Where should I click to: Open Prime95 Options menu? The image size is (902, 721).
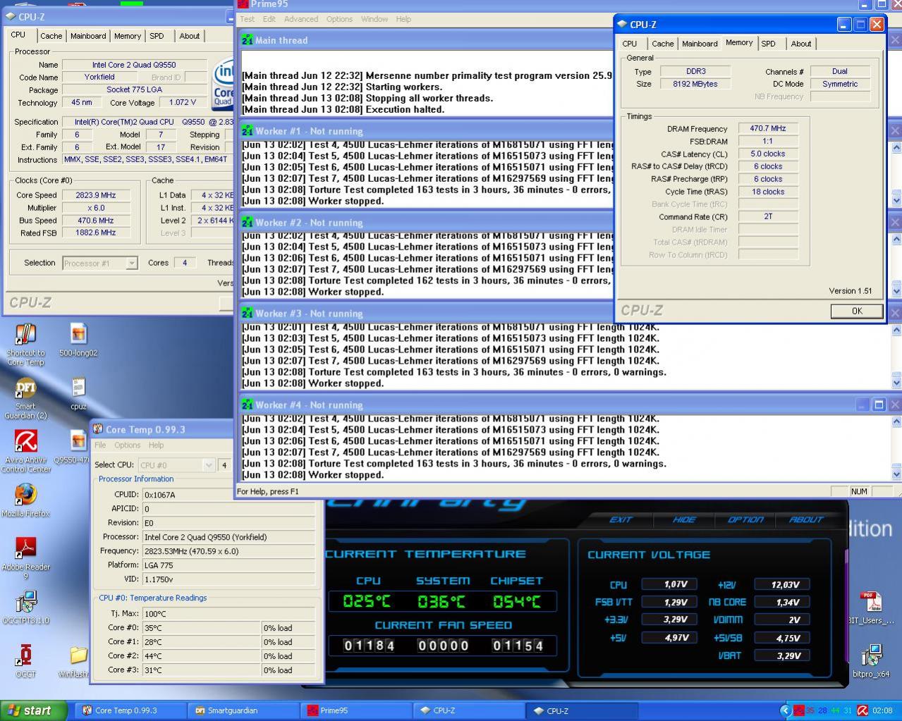tap(339, 19)
